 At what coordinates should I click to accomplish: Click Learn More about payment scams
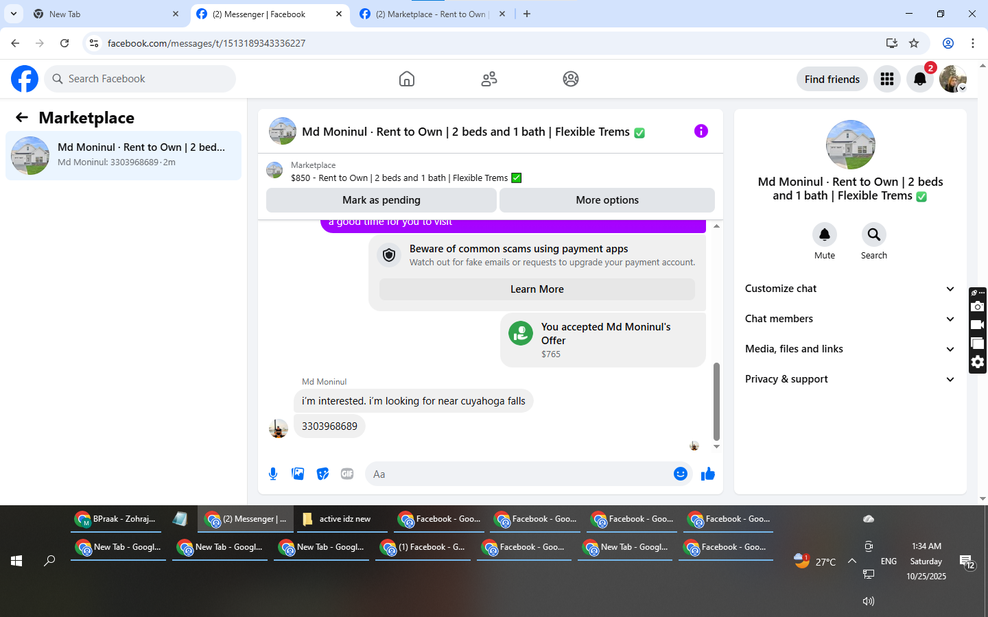point(537,289)
